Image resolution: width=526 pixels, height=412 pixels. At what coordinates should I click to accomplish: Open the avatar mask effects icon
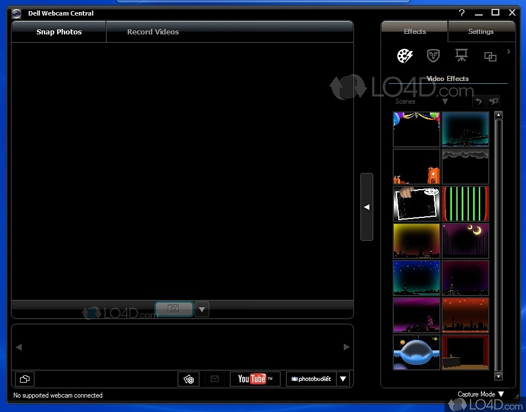coord(433,55)
